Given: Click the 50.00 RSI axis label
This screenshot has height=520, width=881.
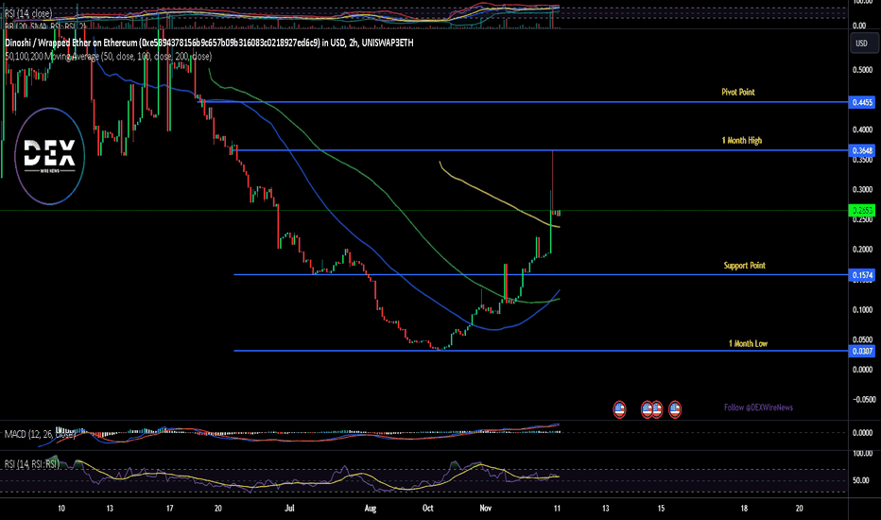Looking at the screenshot, I should coord(860,480).
